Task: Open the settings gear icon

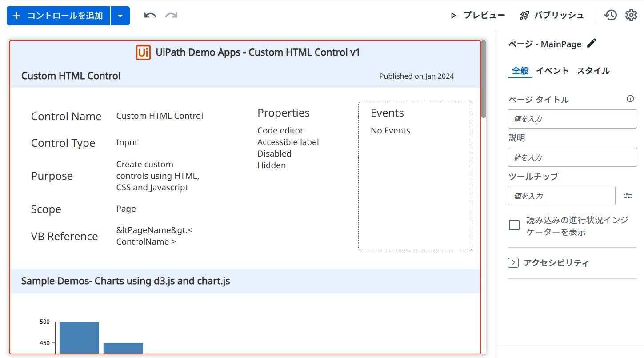Action: [x=631, y=16]
